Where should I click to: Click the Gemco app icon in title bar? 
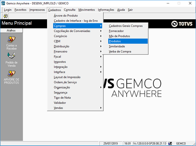point(3,3)
